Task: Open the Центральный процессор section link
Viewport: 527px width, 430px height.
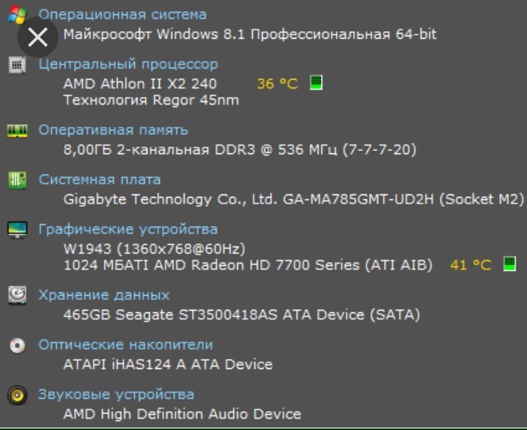Action: pos(128,63)
